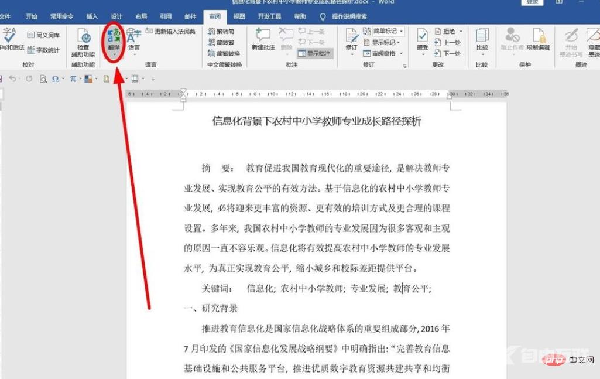Click the 语言 (Language) icon
This screenshot has height=379, width=600.
click(134, 39)
